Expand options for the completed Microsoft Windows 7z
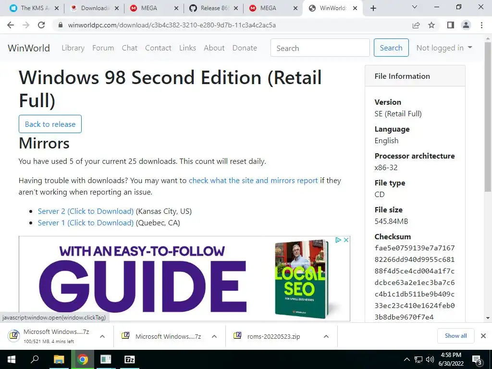The image size is (492, 369). pyautogui.click(x=214, y=336)
